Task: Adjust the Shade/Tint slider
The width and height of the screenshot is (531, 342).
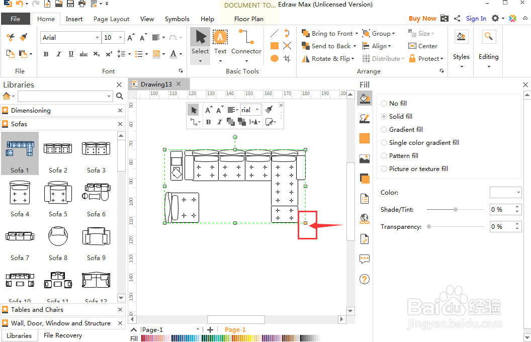Action: [456, 210]
